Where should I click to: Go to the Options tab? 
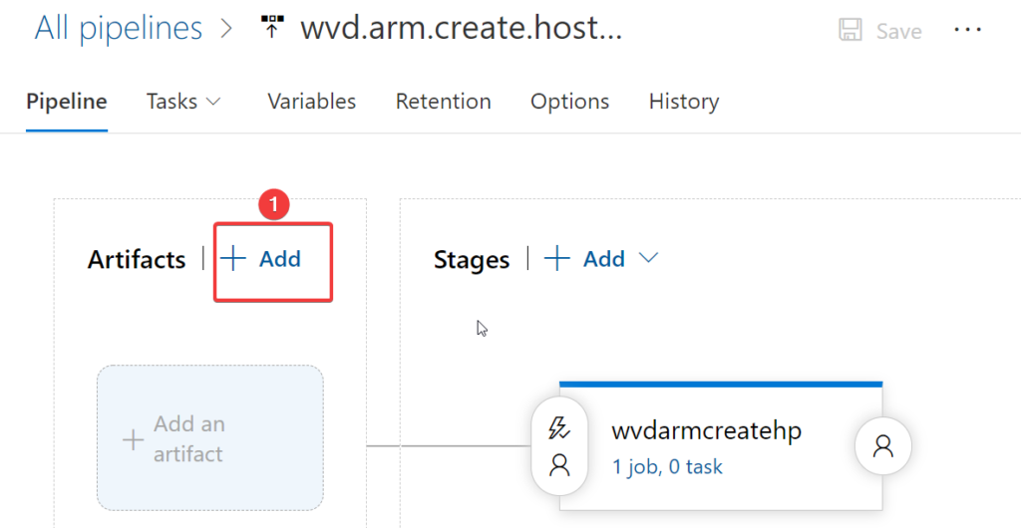[569, 102]
